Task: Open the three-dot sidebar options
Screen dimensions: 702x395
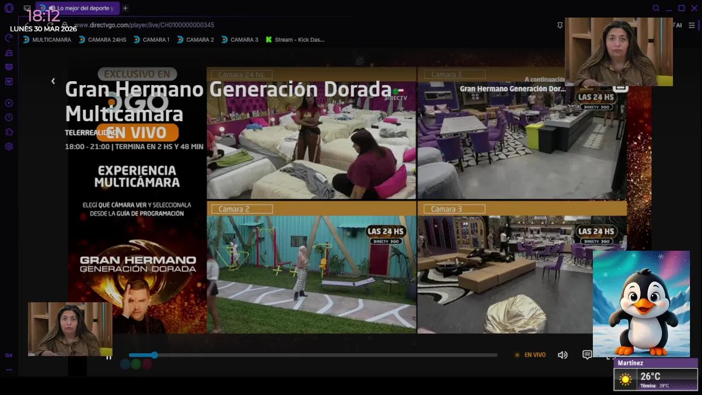Action: [x=9, y=370]
